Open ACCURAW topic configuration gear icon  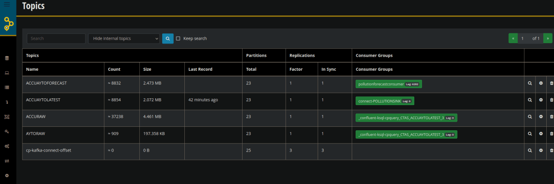540,116
